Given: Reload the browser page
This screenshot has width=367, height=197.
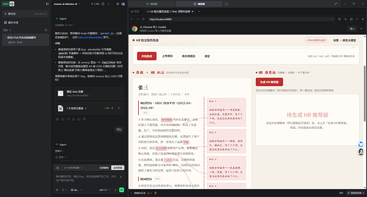Looking at the screenshot, I should click(x=143, y=19).
